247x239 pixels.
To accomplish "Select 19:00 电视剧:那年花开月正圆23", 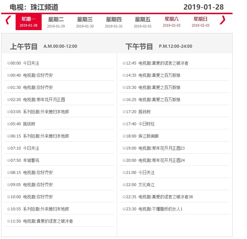I will 174,148.
